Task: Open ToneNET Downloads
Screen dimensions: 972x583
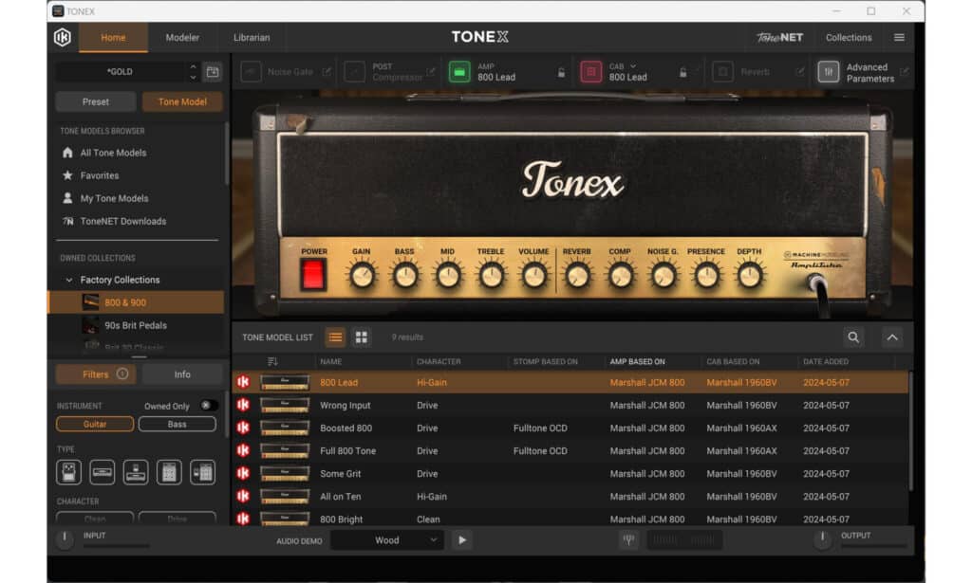Action: (x=115, y=222)
